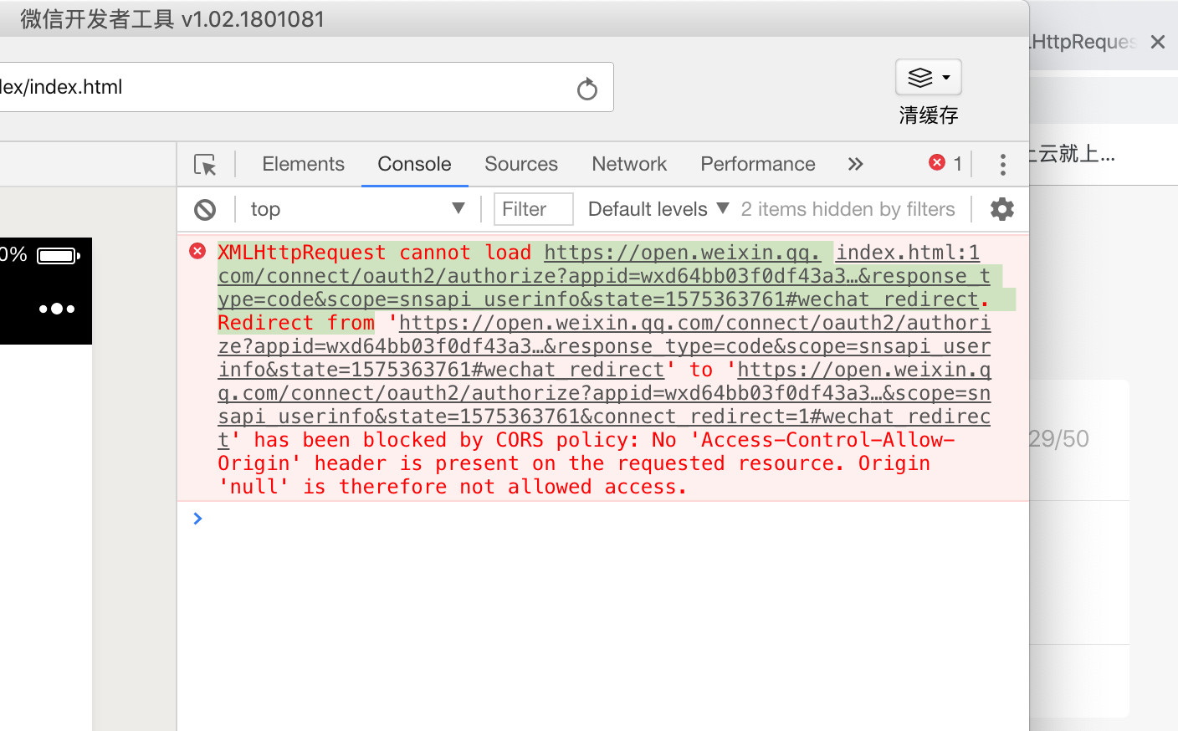1178x731 pixels.
Task: Click the red error count indicator
Action: tap(945, 163)
